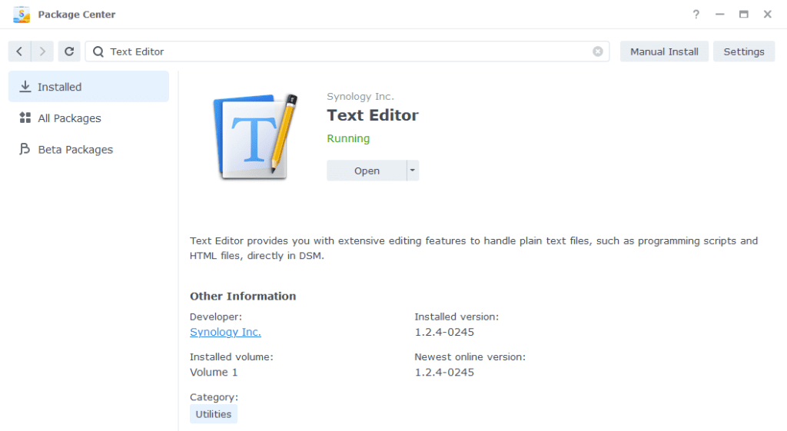Viewport: 787px width, 431px height.
Task: Switch to All Packages section
Action: click(x=89, y=118)
